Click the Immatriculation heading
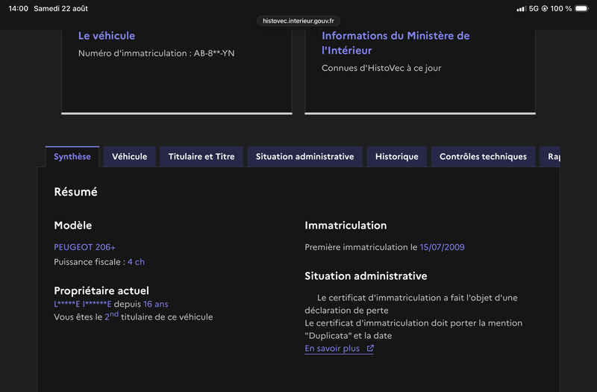 pyautogui.click(x=346, y=225)
